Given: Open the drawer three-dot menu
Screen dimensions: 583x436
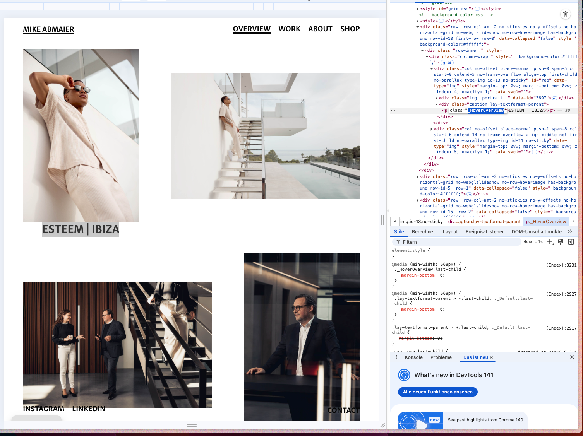Looking at the screenshot, I should tap(396, 357).
